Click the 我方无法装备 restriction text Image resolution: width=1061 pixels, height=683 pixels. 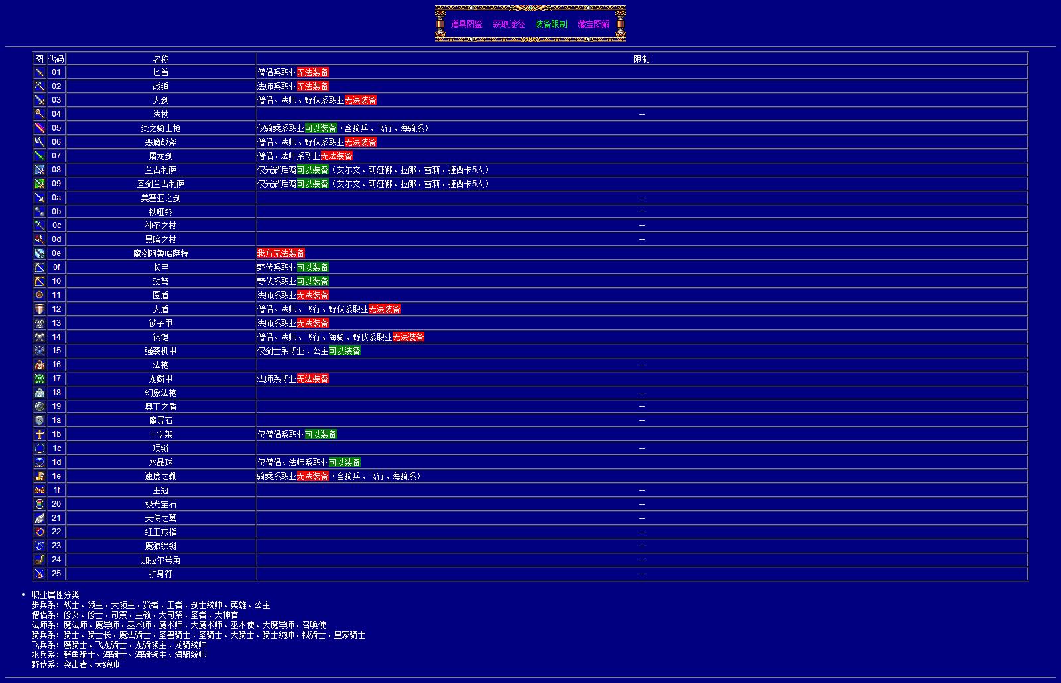tap(281, 253)
